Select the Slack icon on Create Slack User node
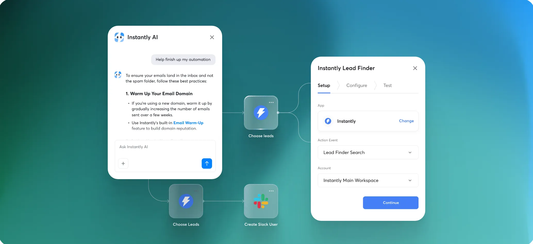533x244 pixels. coord(261,201)
